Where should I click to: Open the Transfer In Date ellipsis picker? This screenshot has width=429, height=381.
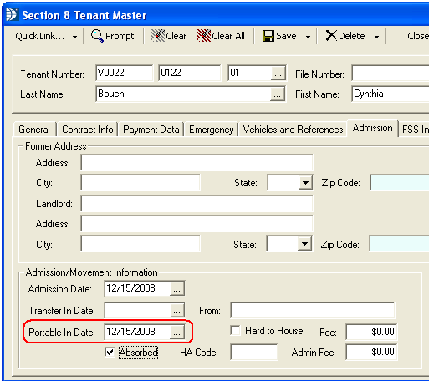[176, 310]
